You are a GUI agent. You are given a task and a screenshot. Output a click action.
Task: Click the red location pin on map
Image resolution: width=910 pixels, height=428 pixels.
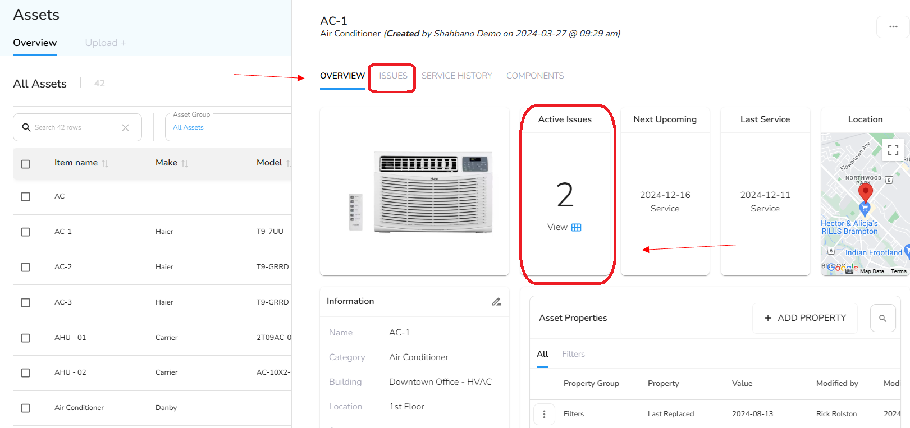(x=866, y=192)
